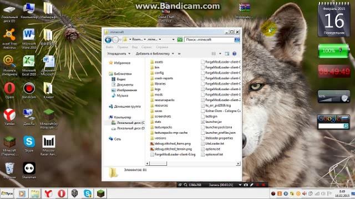Open the Yandex browser taskbar icon

(x=48, y=193)
